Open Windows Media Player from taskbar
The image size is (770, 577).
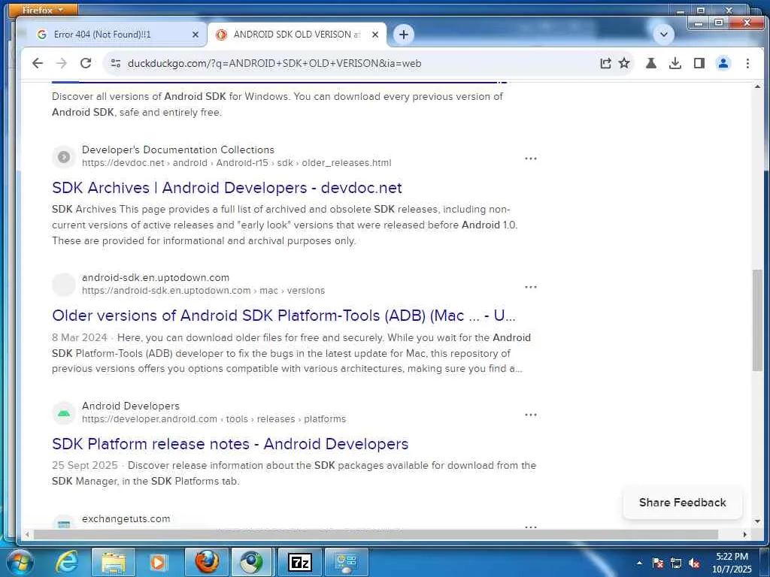tap(158, 562)
